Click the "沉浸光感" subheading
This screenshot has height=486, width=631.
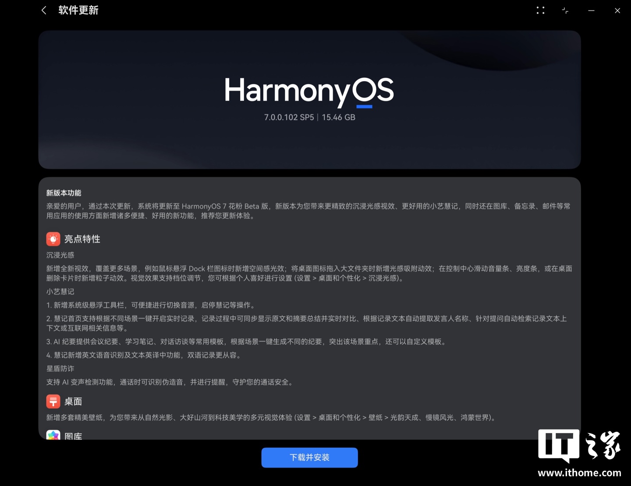(x=60, y=255)
